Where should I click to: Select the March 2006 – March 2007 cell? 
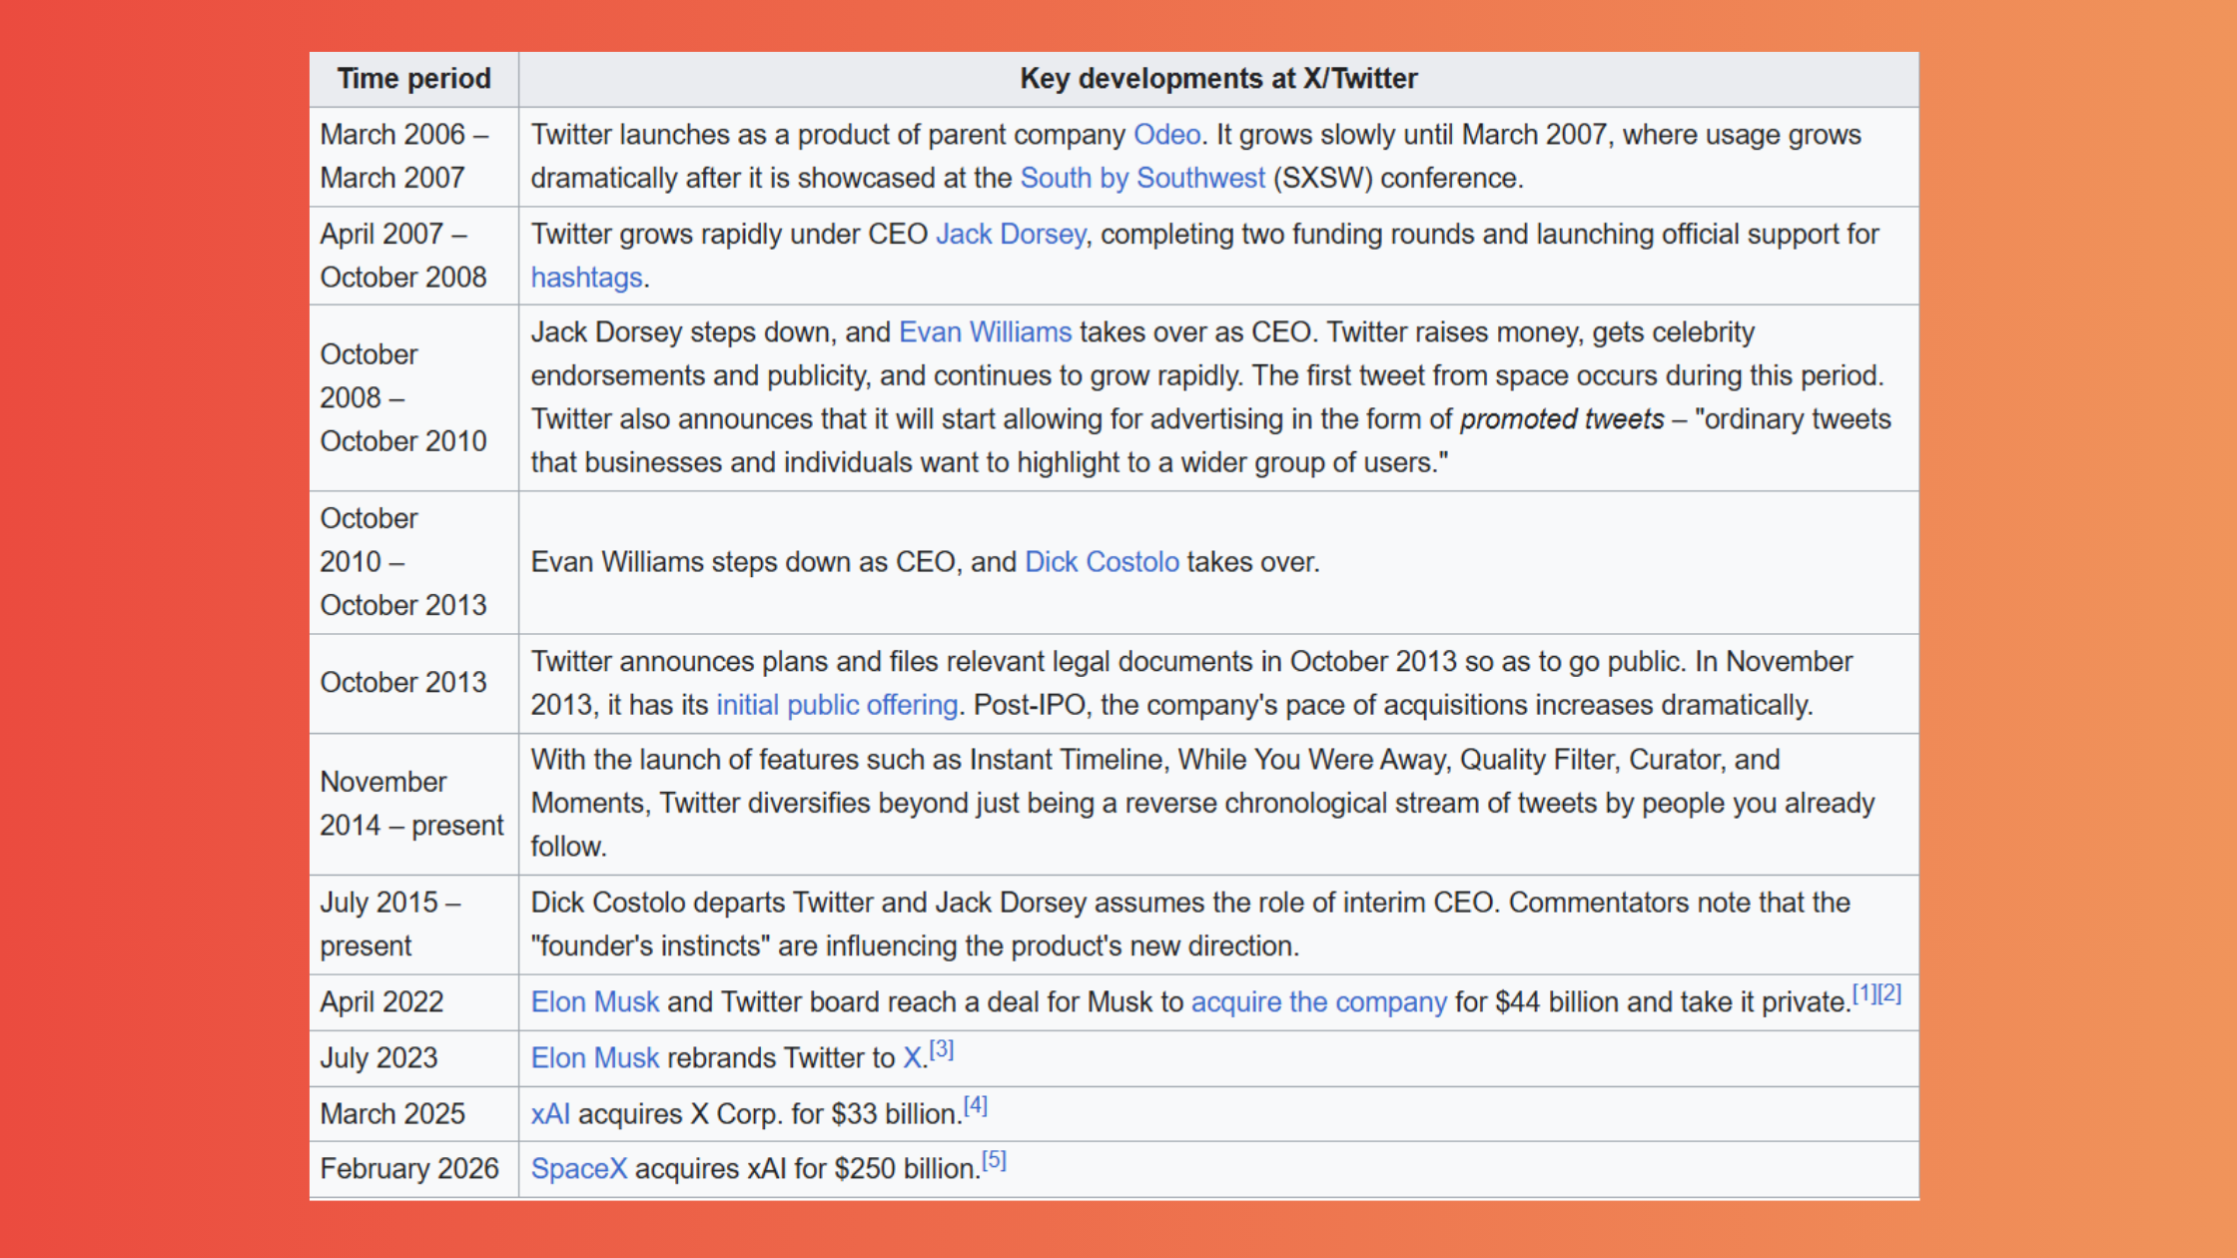click(x=413, y=157)
